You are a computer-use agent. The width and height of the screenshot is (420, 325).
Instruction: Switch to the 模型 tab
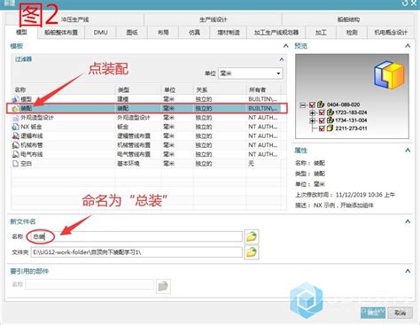click(21, 32)
